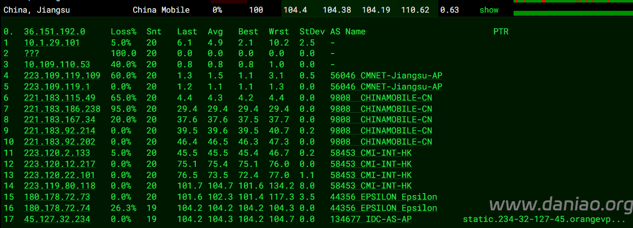Open CHINAMOBILE-CN AS link for 221.183.92.214

click(381, 131)
